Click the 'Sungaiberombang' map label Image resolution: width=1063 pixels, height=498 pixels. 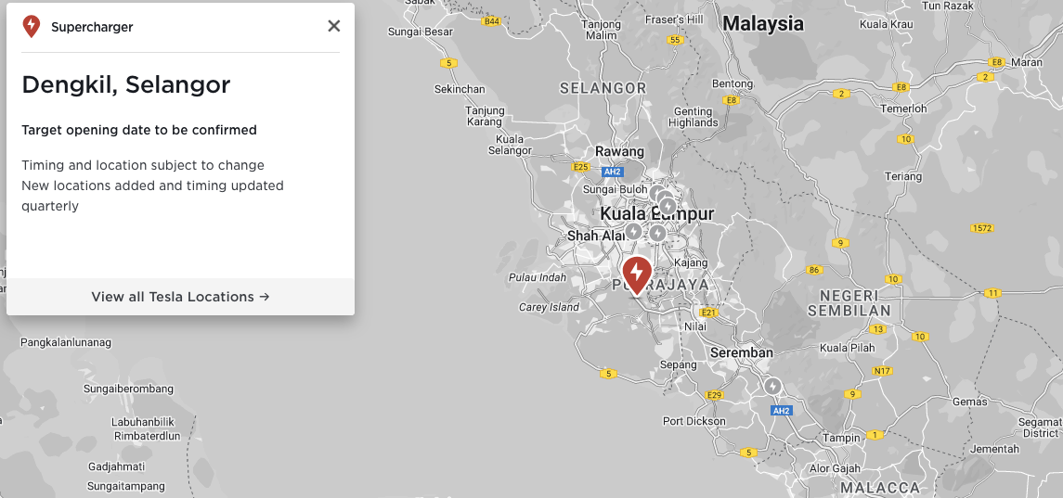[x=128, y=389]
